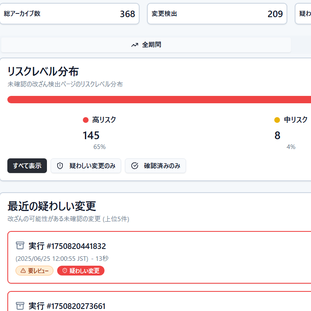
Task: Click archive icon of 実行 #1750820441832
Action: click(20, 245)
